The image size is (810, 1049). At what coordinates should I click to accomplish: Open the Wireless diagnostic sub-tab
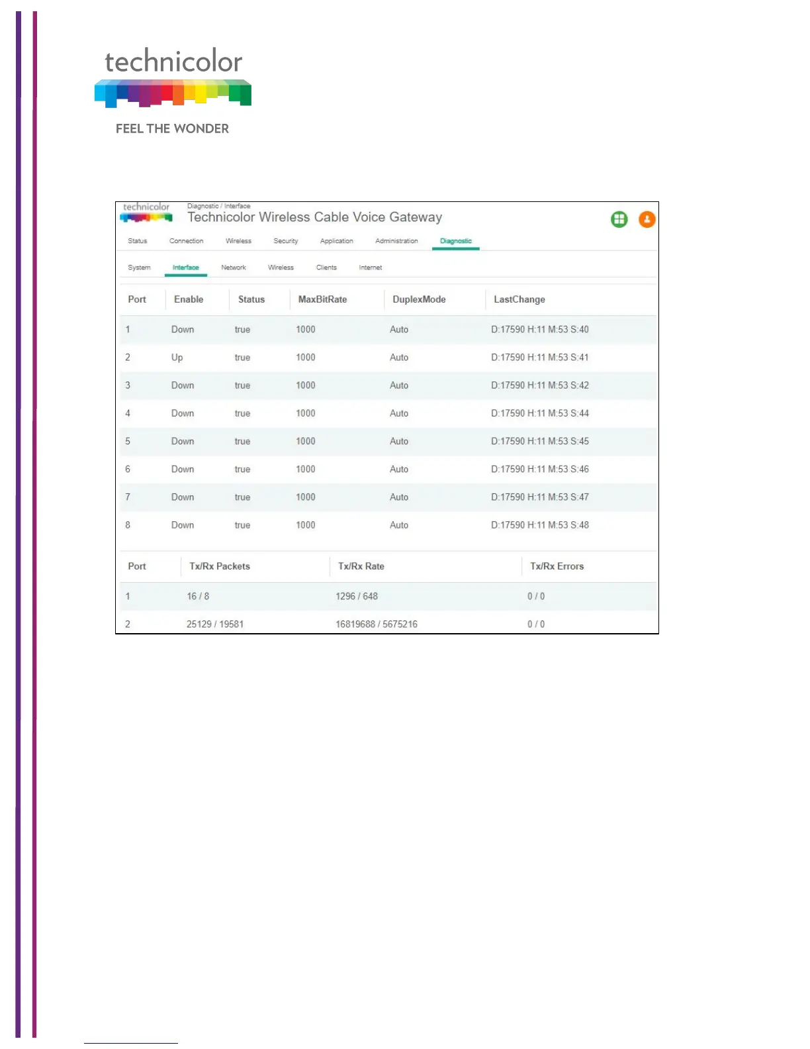(281, 268)
